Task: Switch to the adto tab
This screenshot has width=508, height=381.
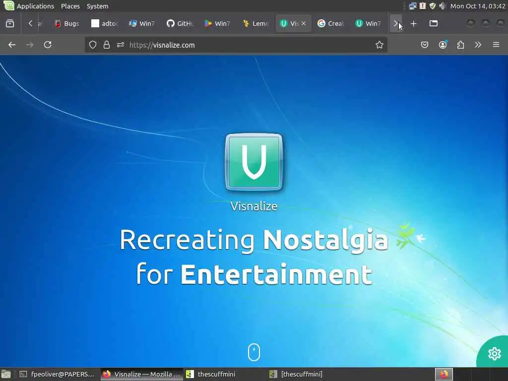Action: (104, 23)
